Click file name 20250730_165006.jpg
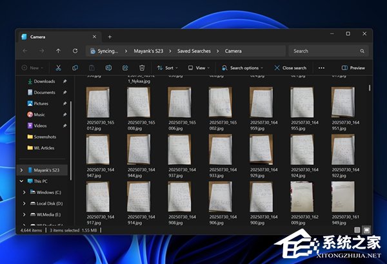The height and width of the screenshot is (264, 387). click(x=182, y=126)
